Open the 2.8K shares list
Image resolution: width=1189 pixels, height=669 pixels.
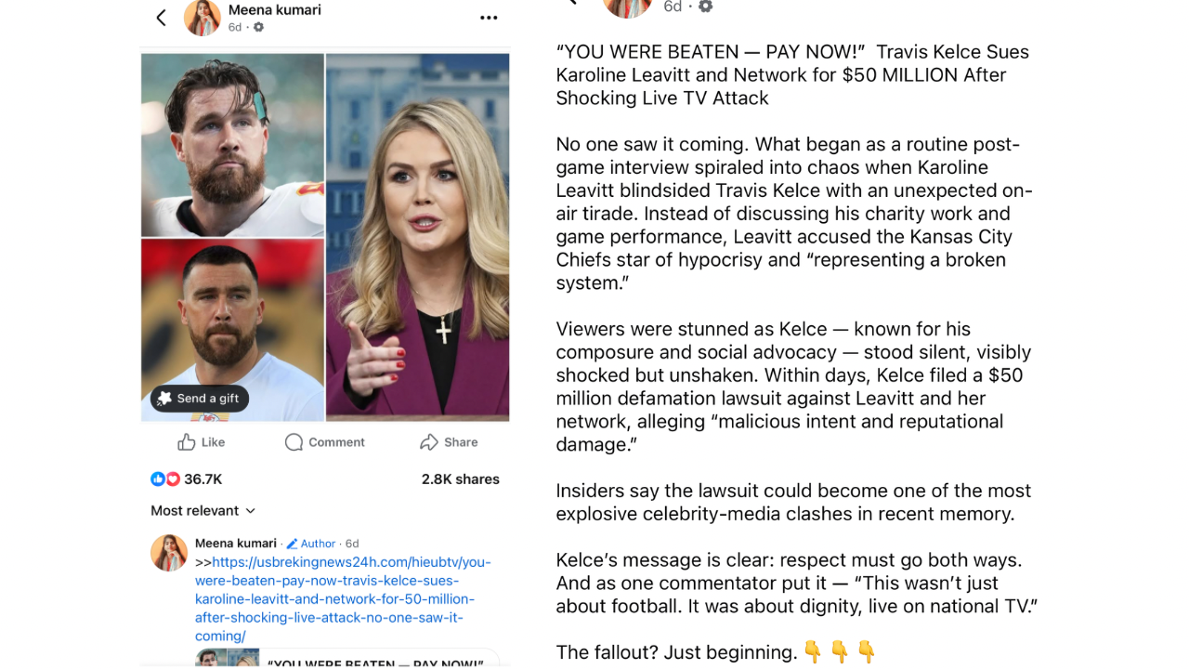pyautogui.click(x=461, y=479)
